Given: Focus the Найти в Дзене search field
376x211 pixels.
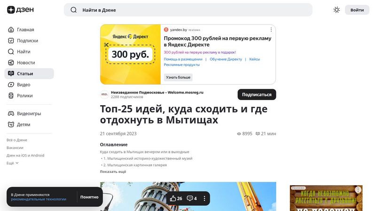Looking at the screenshot, I should (188, 10).
